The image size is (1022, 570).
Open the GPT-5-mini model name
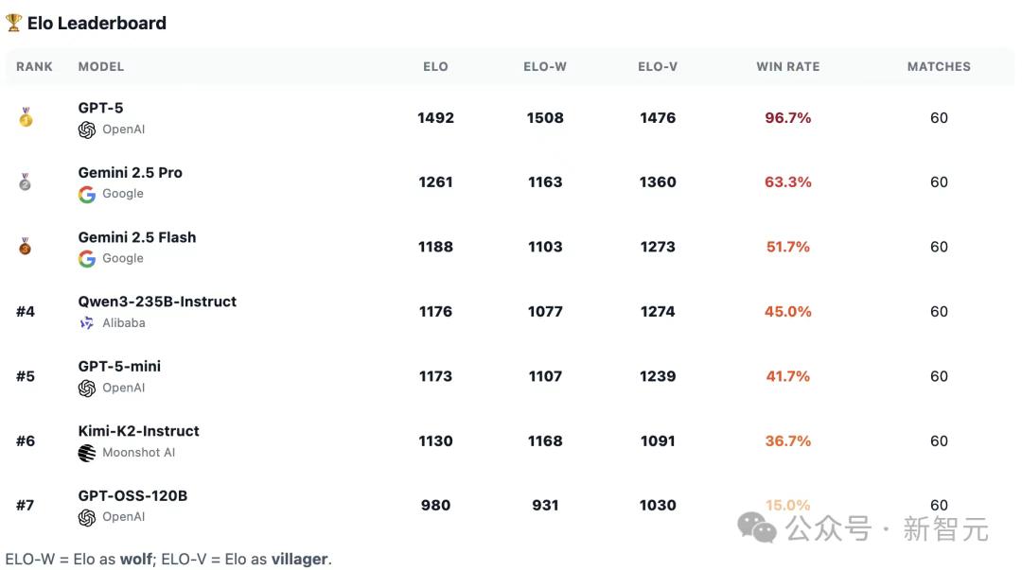pos(119,367)
